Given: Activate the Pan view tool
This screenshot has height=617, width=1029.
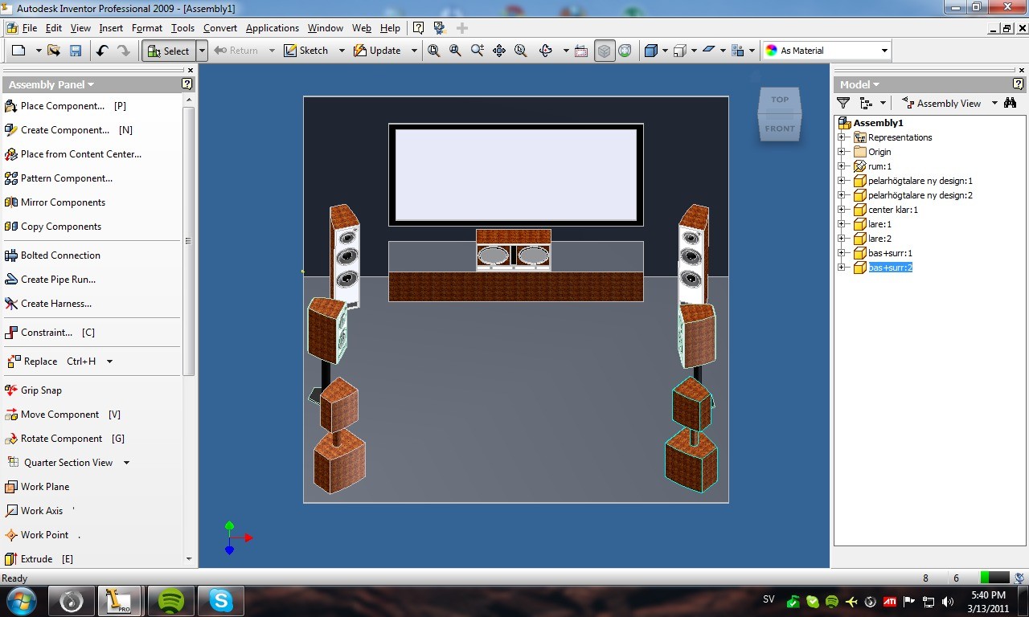Looking at the screenshot, I should (498, 51).
